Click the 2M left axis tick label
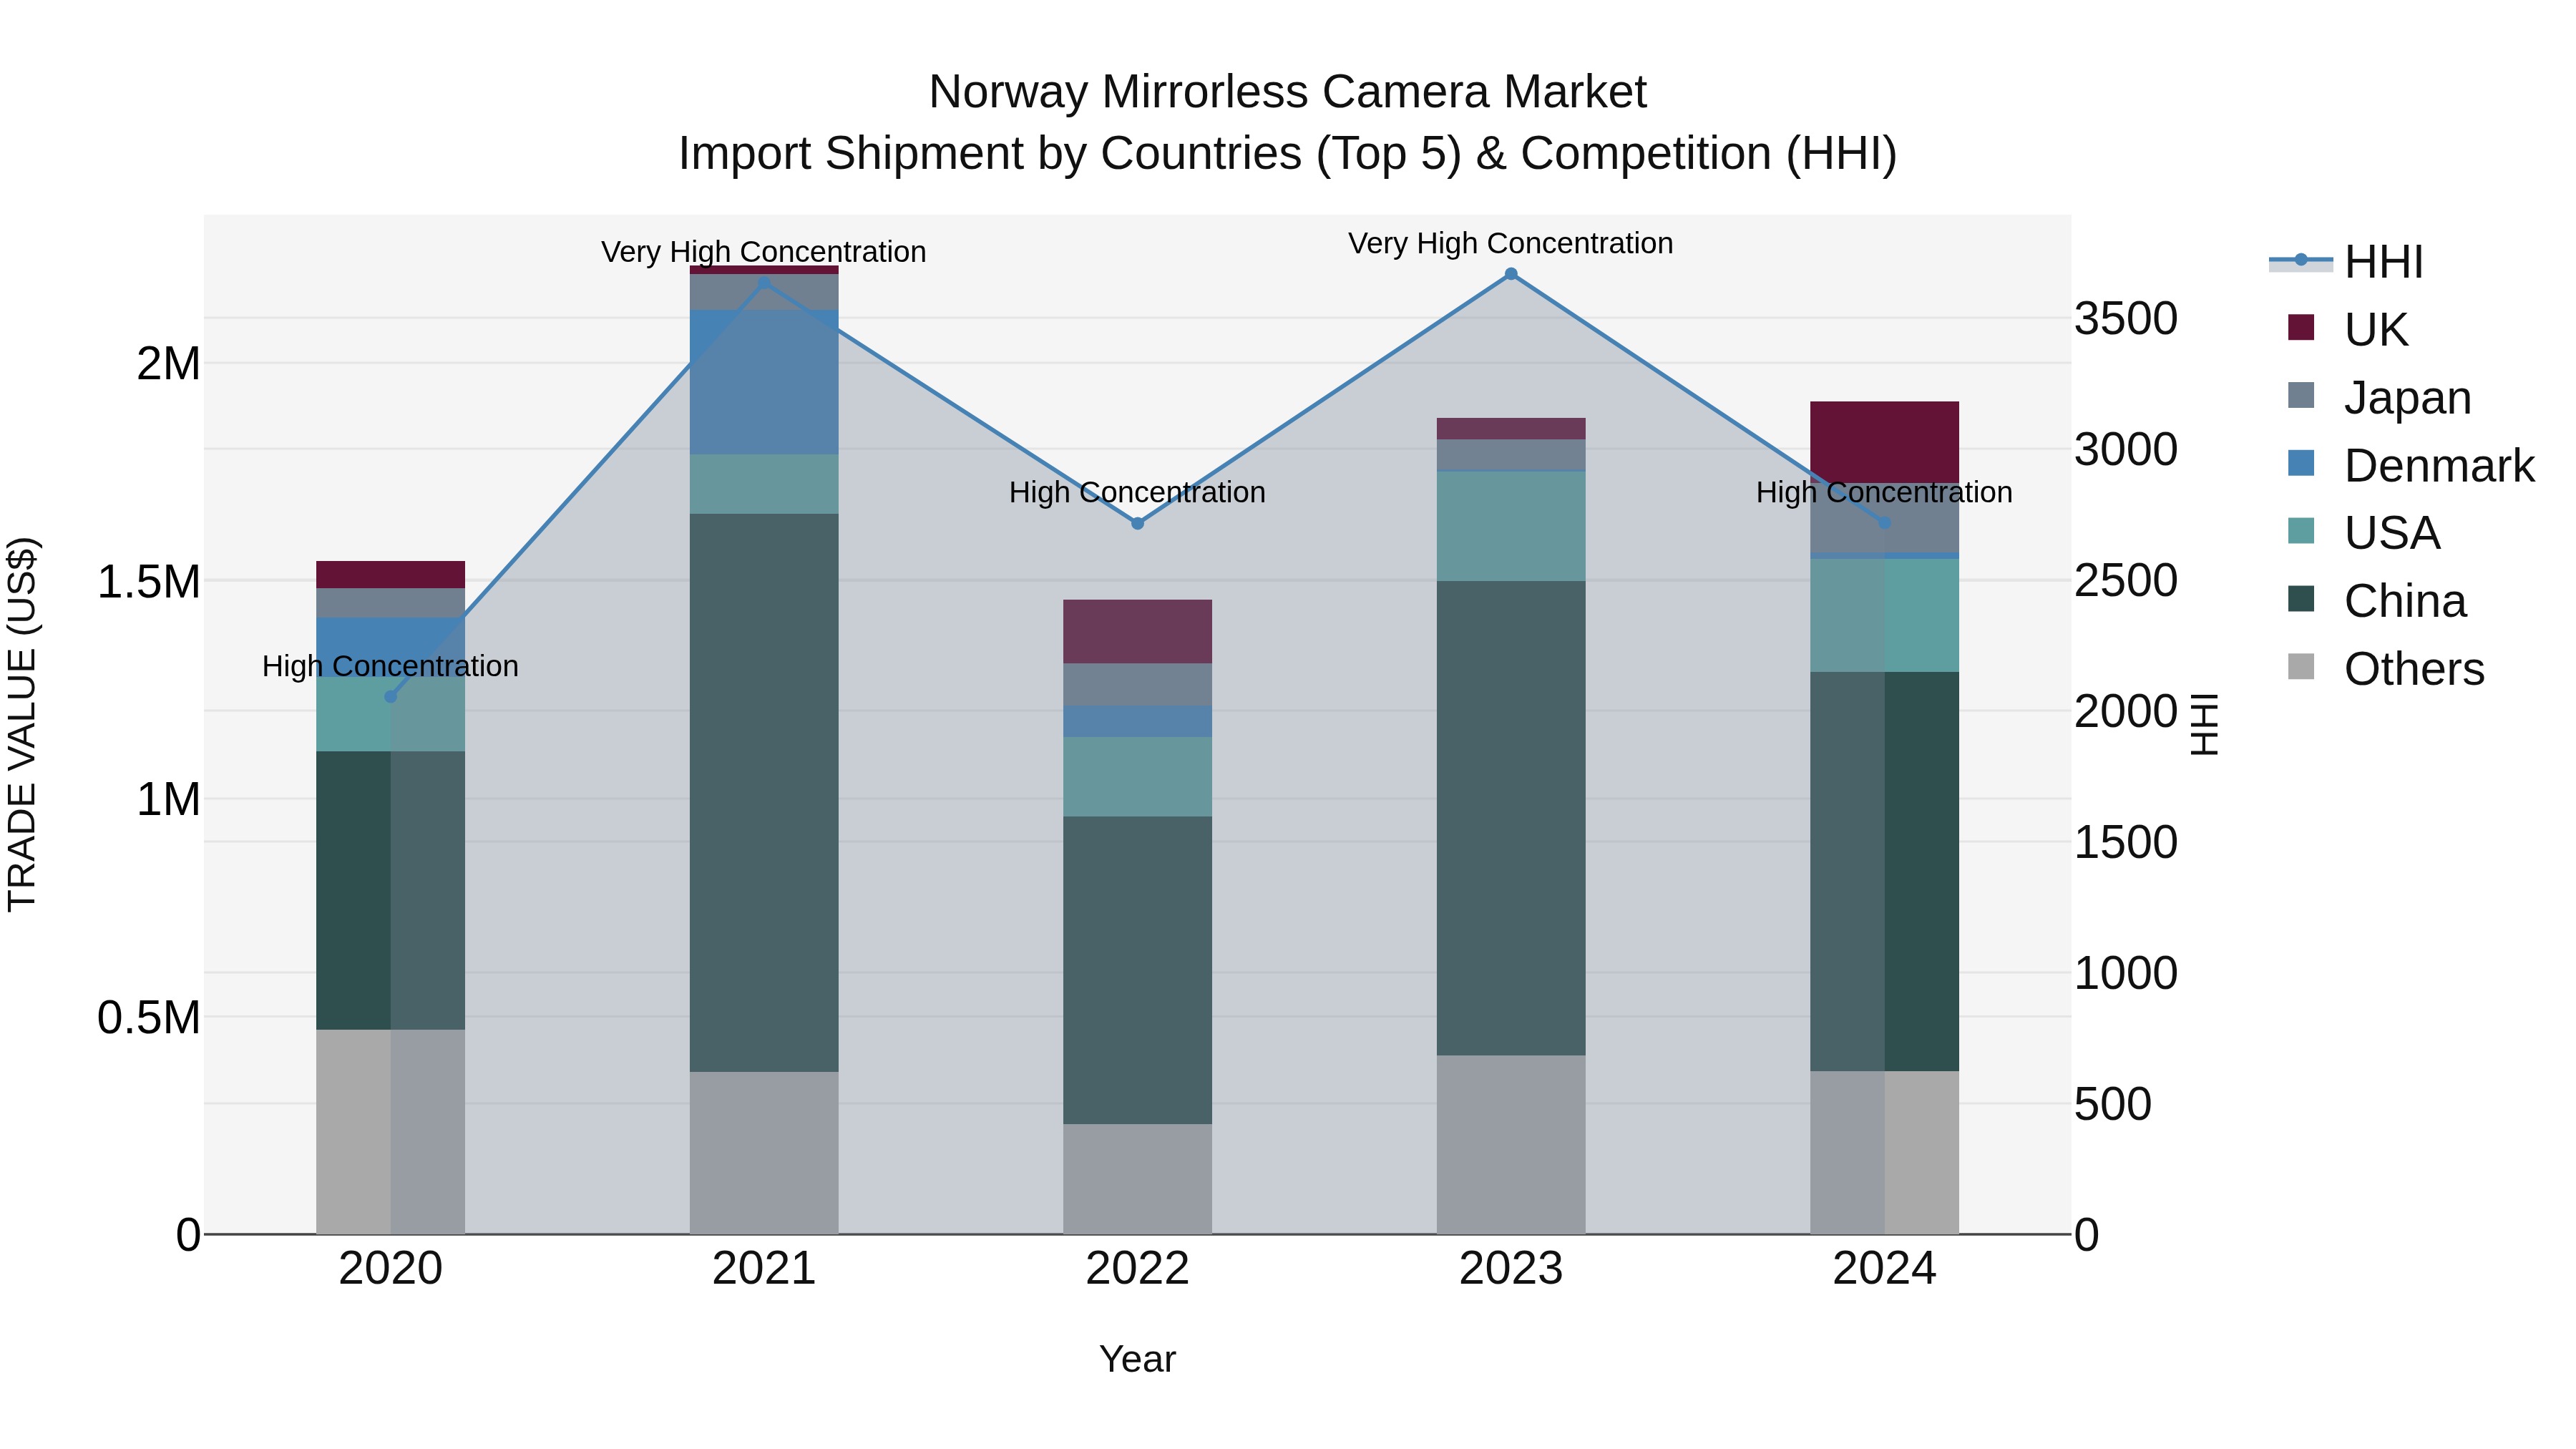The image size is (2576, 1449). coord(168,364)
